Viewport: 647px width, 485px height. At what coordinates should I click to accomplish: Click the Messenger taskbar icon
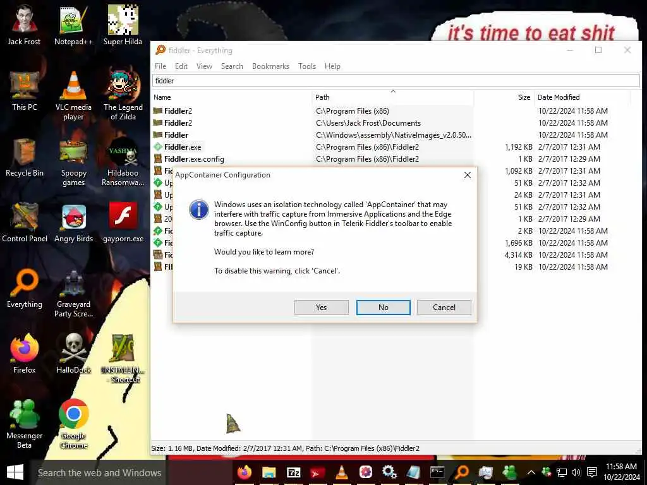tap(510, 472)
